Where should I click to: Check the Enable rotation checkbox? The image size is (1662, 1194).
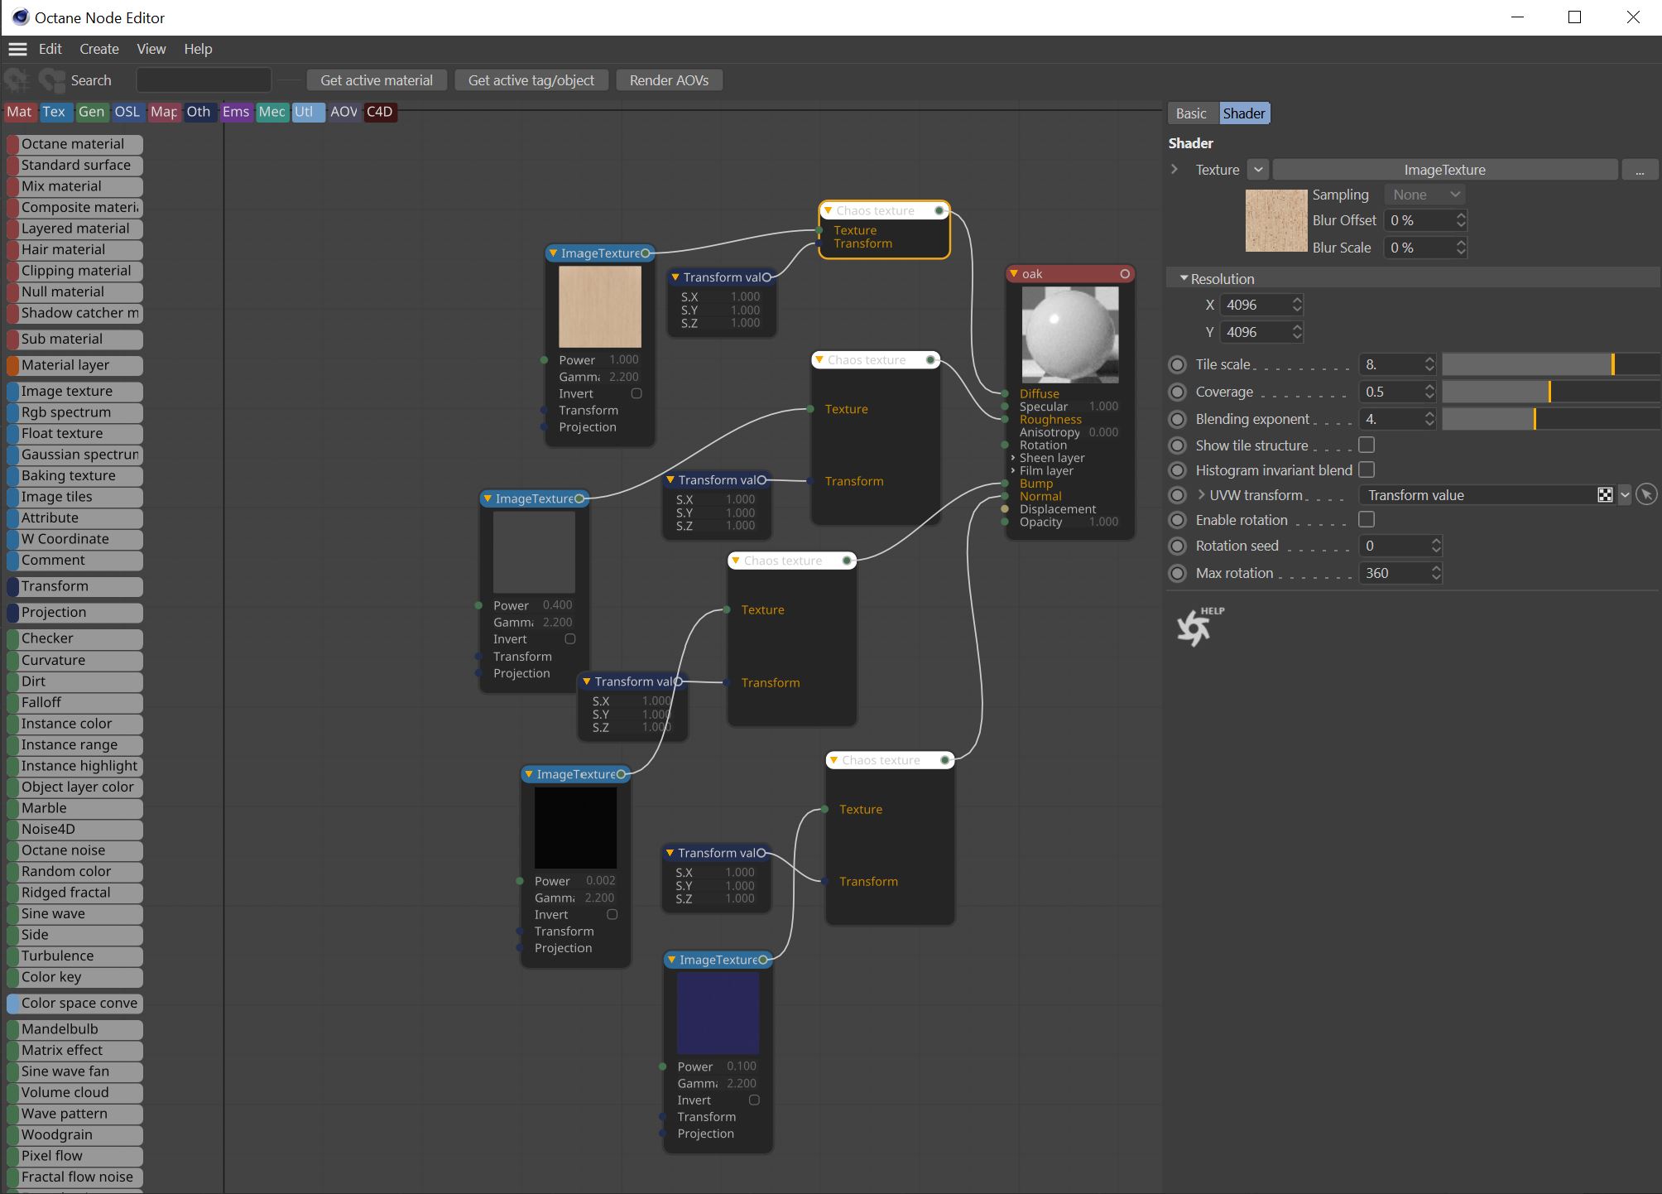tap(1367, 520)
